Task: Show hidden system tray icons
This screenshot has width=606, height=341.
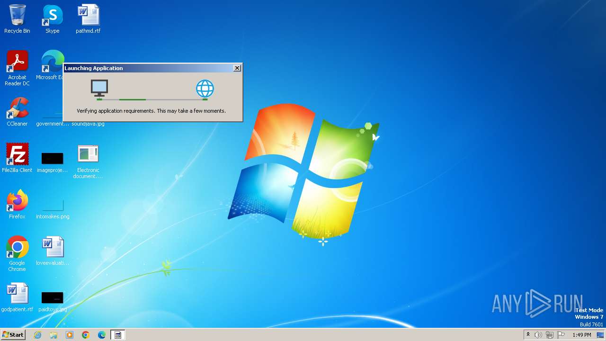Action: [528, 335]
